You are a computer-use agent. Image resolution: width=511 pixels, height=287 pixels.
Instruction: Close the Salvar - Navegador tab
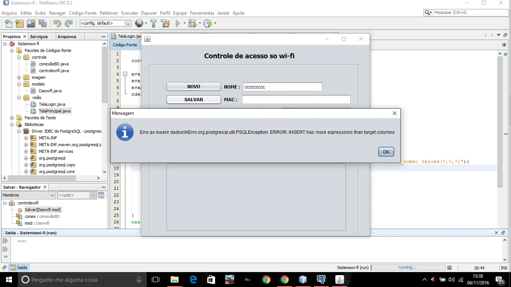[45, 187]
